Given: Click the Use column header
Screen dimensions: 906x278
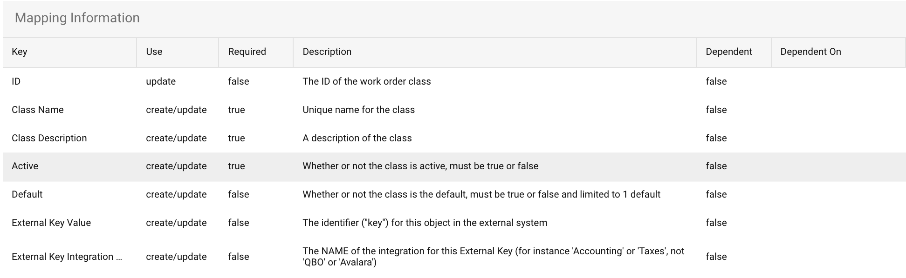Looking at the screenshot, I should pyautogui.click(x=154, y=52).
